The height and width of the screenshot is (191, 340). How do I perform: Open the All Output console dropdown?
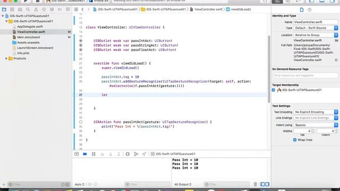[183, 185]
